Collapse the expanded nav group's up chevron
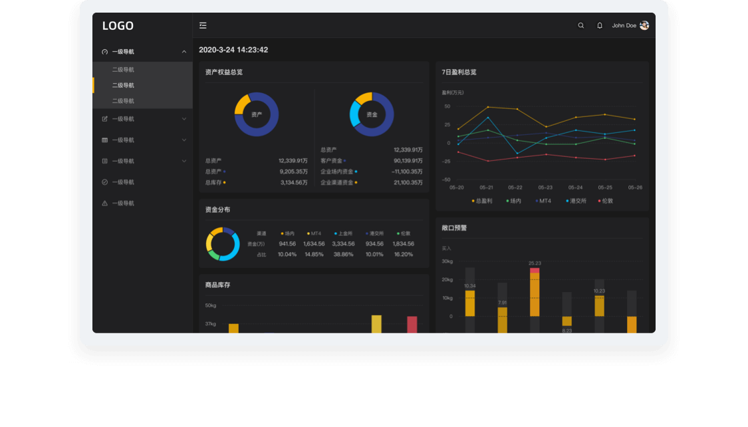 pyautogui.click(x=184, y=51)
